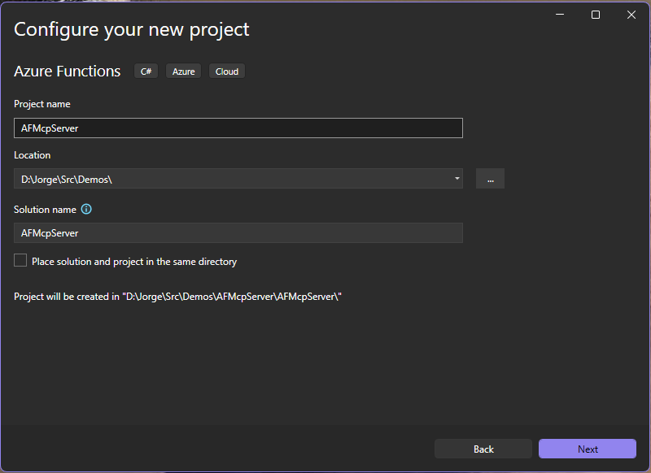Open the Location dropdown arrow
Image resolution: width=651 pixels, height=473 pixels.
point(457,178)
